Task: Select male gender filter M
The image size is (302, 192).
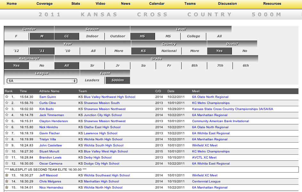Action: (42, 36)
